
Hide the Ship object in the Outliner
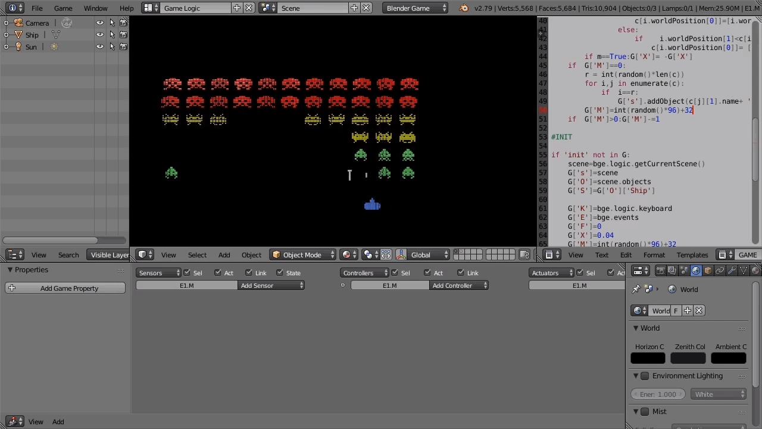click(99, 35)
